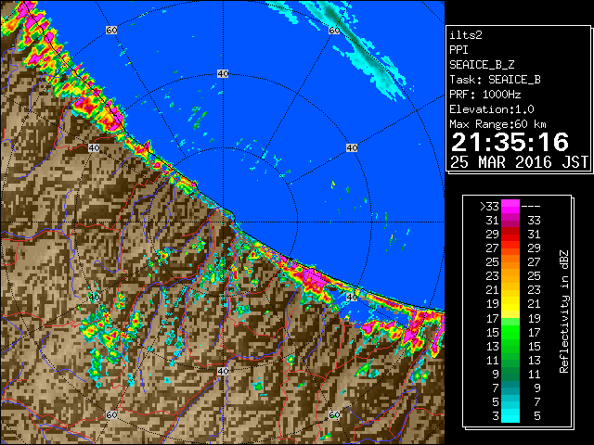Click the 40 km ring label northeast over the sea

click(x=352, y=148)
